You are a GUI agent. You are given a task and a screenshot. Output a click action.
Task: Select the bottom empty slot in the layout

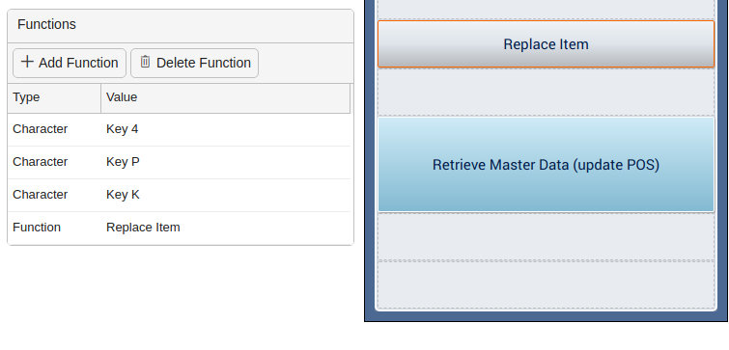546,285
